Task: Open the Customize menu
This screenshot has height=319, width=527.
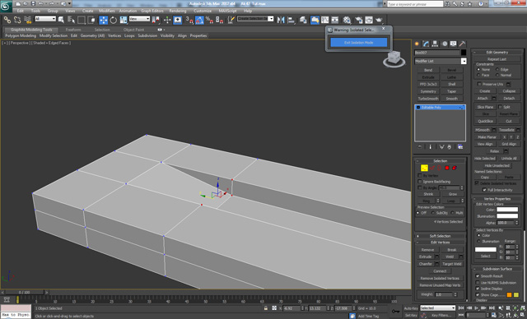Action: (203, 11)
